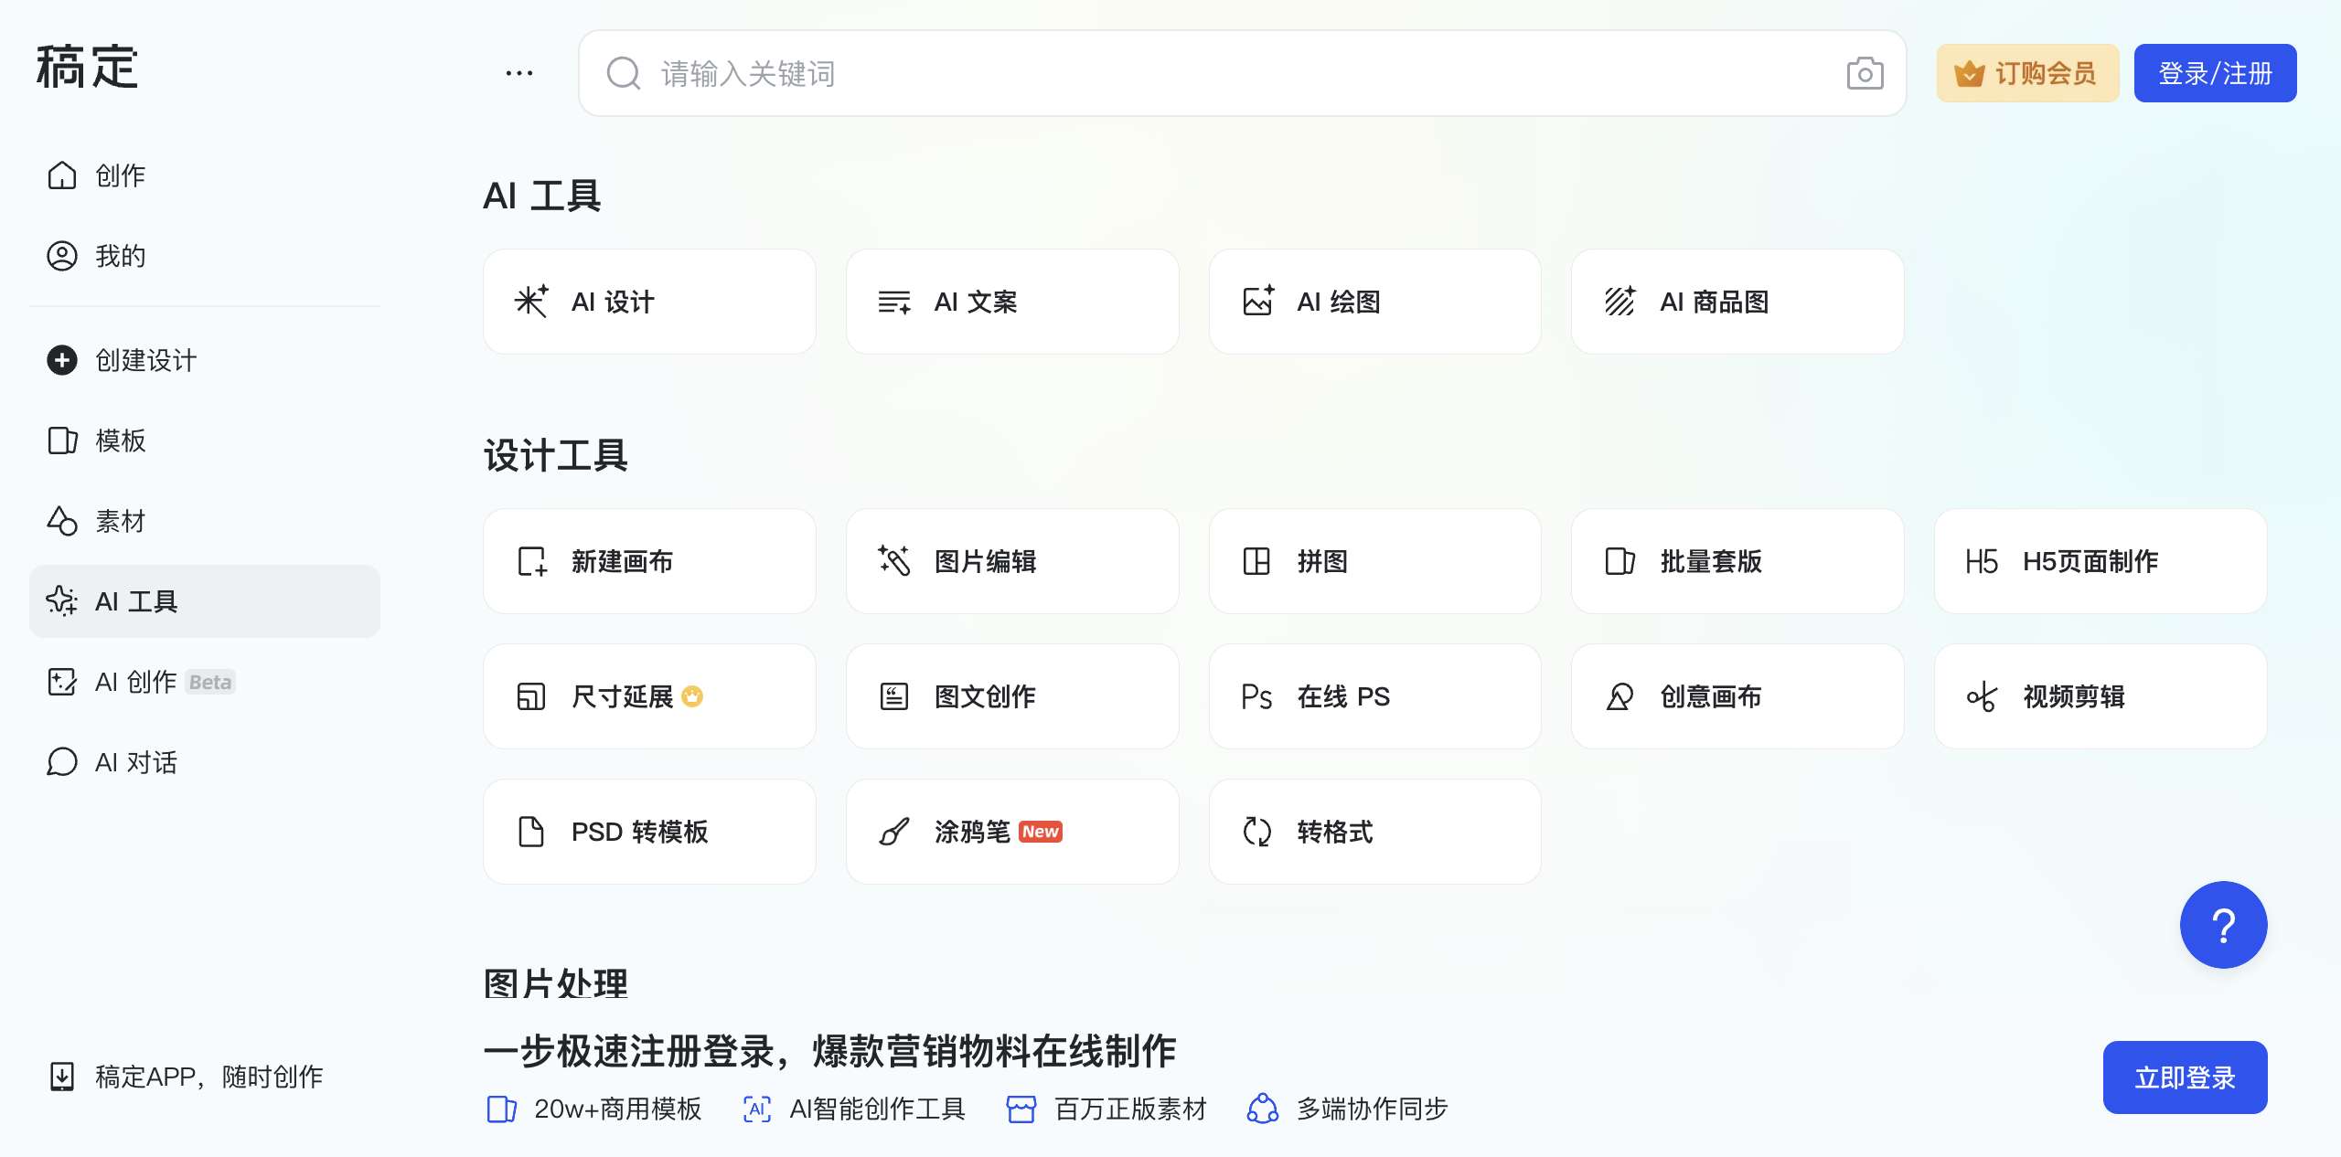Open the AI 设计 tool

click(649, 302)
